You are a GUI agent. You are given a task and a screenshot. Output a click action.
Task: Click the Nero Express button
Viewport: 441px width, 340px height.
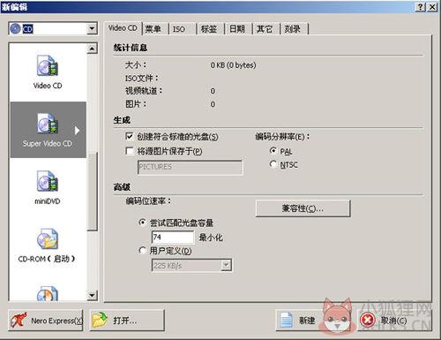click(46, 321)
